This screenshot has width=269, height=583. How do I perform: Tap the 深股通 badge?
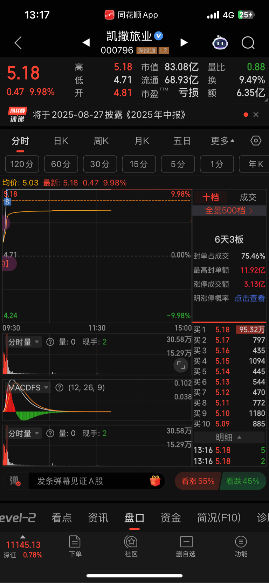[146, 50]
